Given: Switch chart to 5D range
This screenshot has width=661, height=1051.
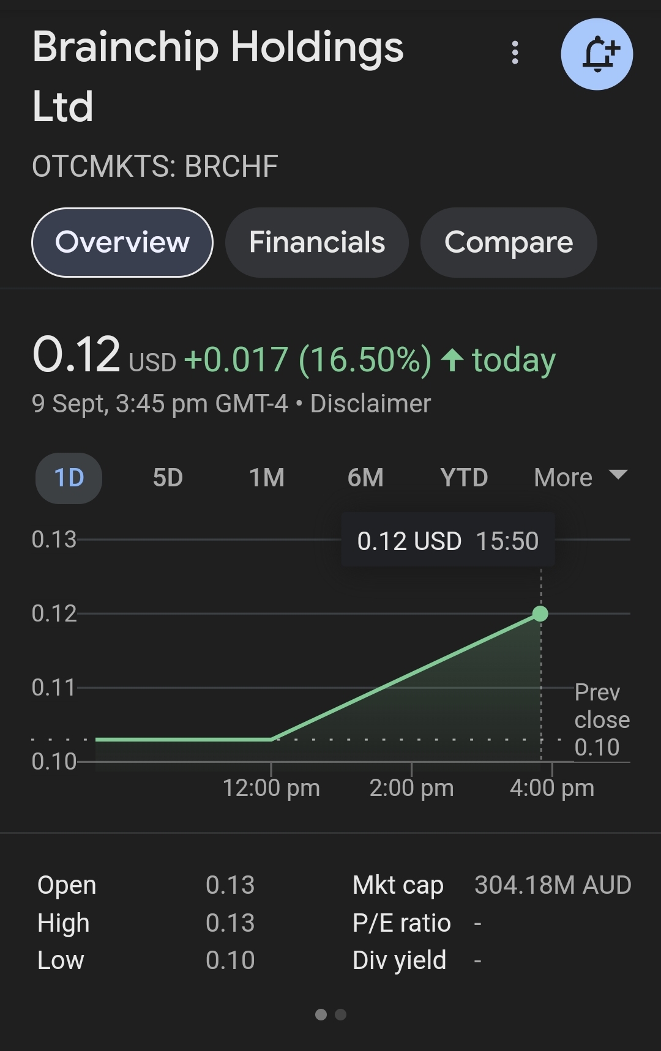Looking at the screenshot, I should [x=168, y=478].
